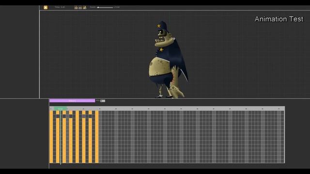Screen dimensions: 310x174
Task: Click the Zoom slider handle
Action: (98, 7)
